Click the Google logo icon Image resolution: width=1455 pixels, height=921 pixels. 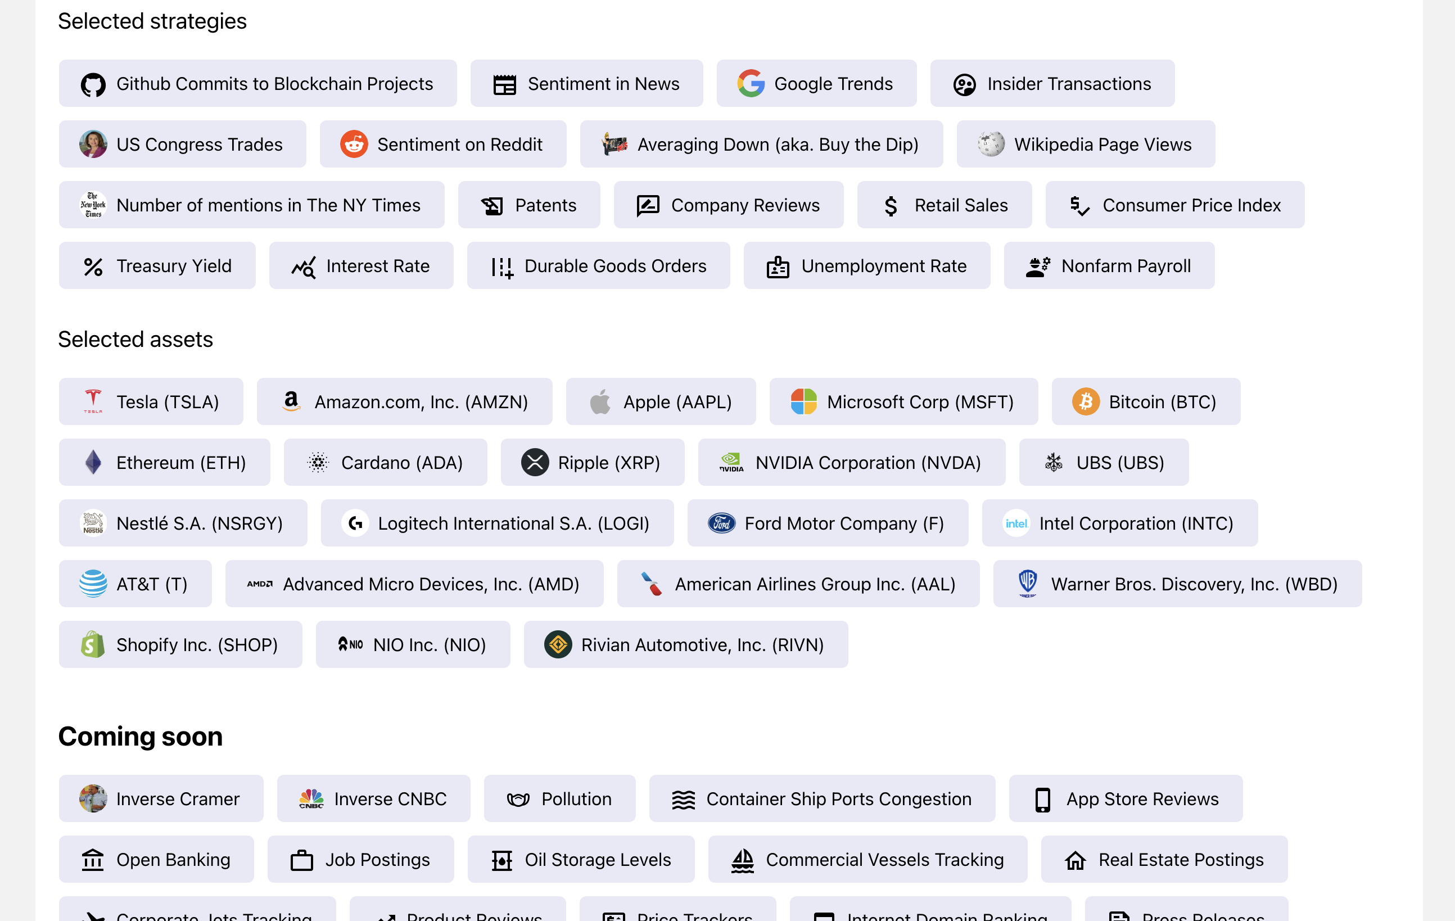(751, 84)
